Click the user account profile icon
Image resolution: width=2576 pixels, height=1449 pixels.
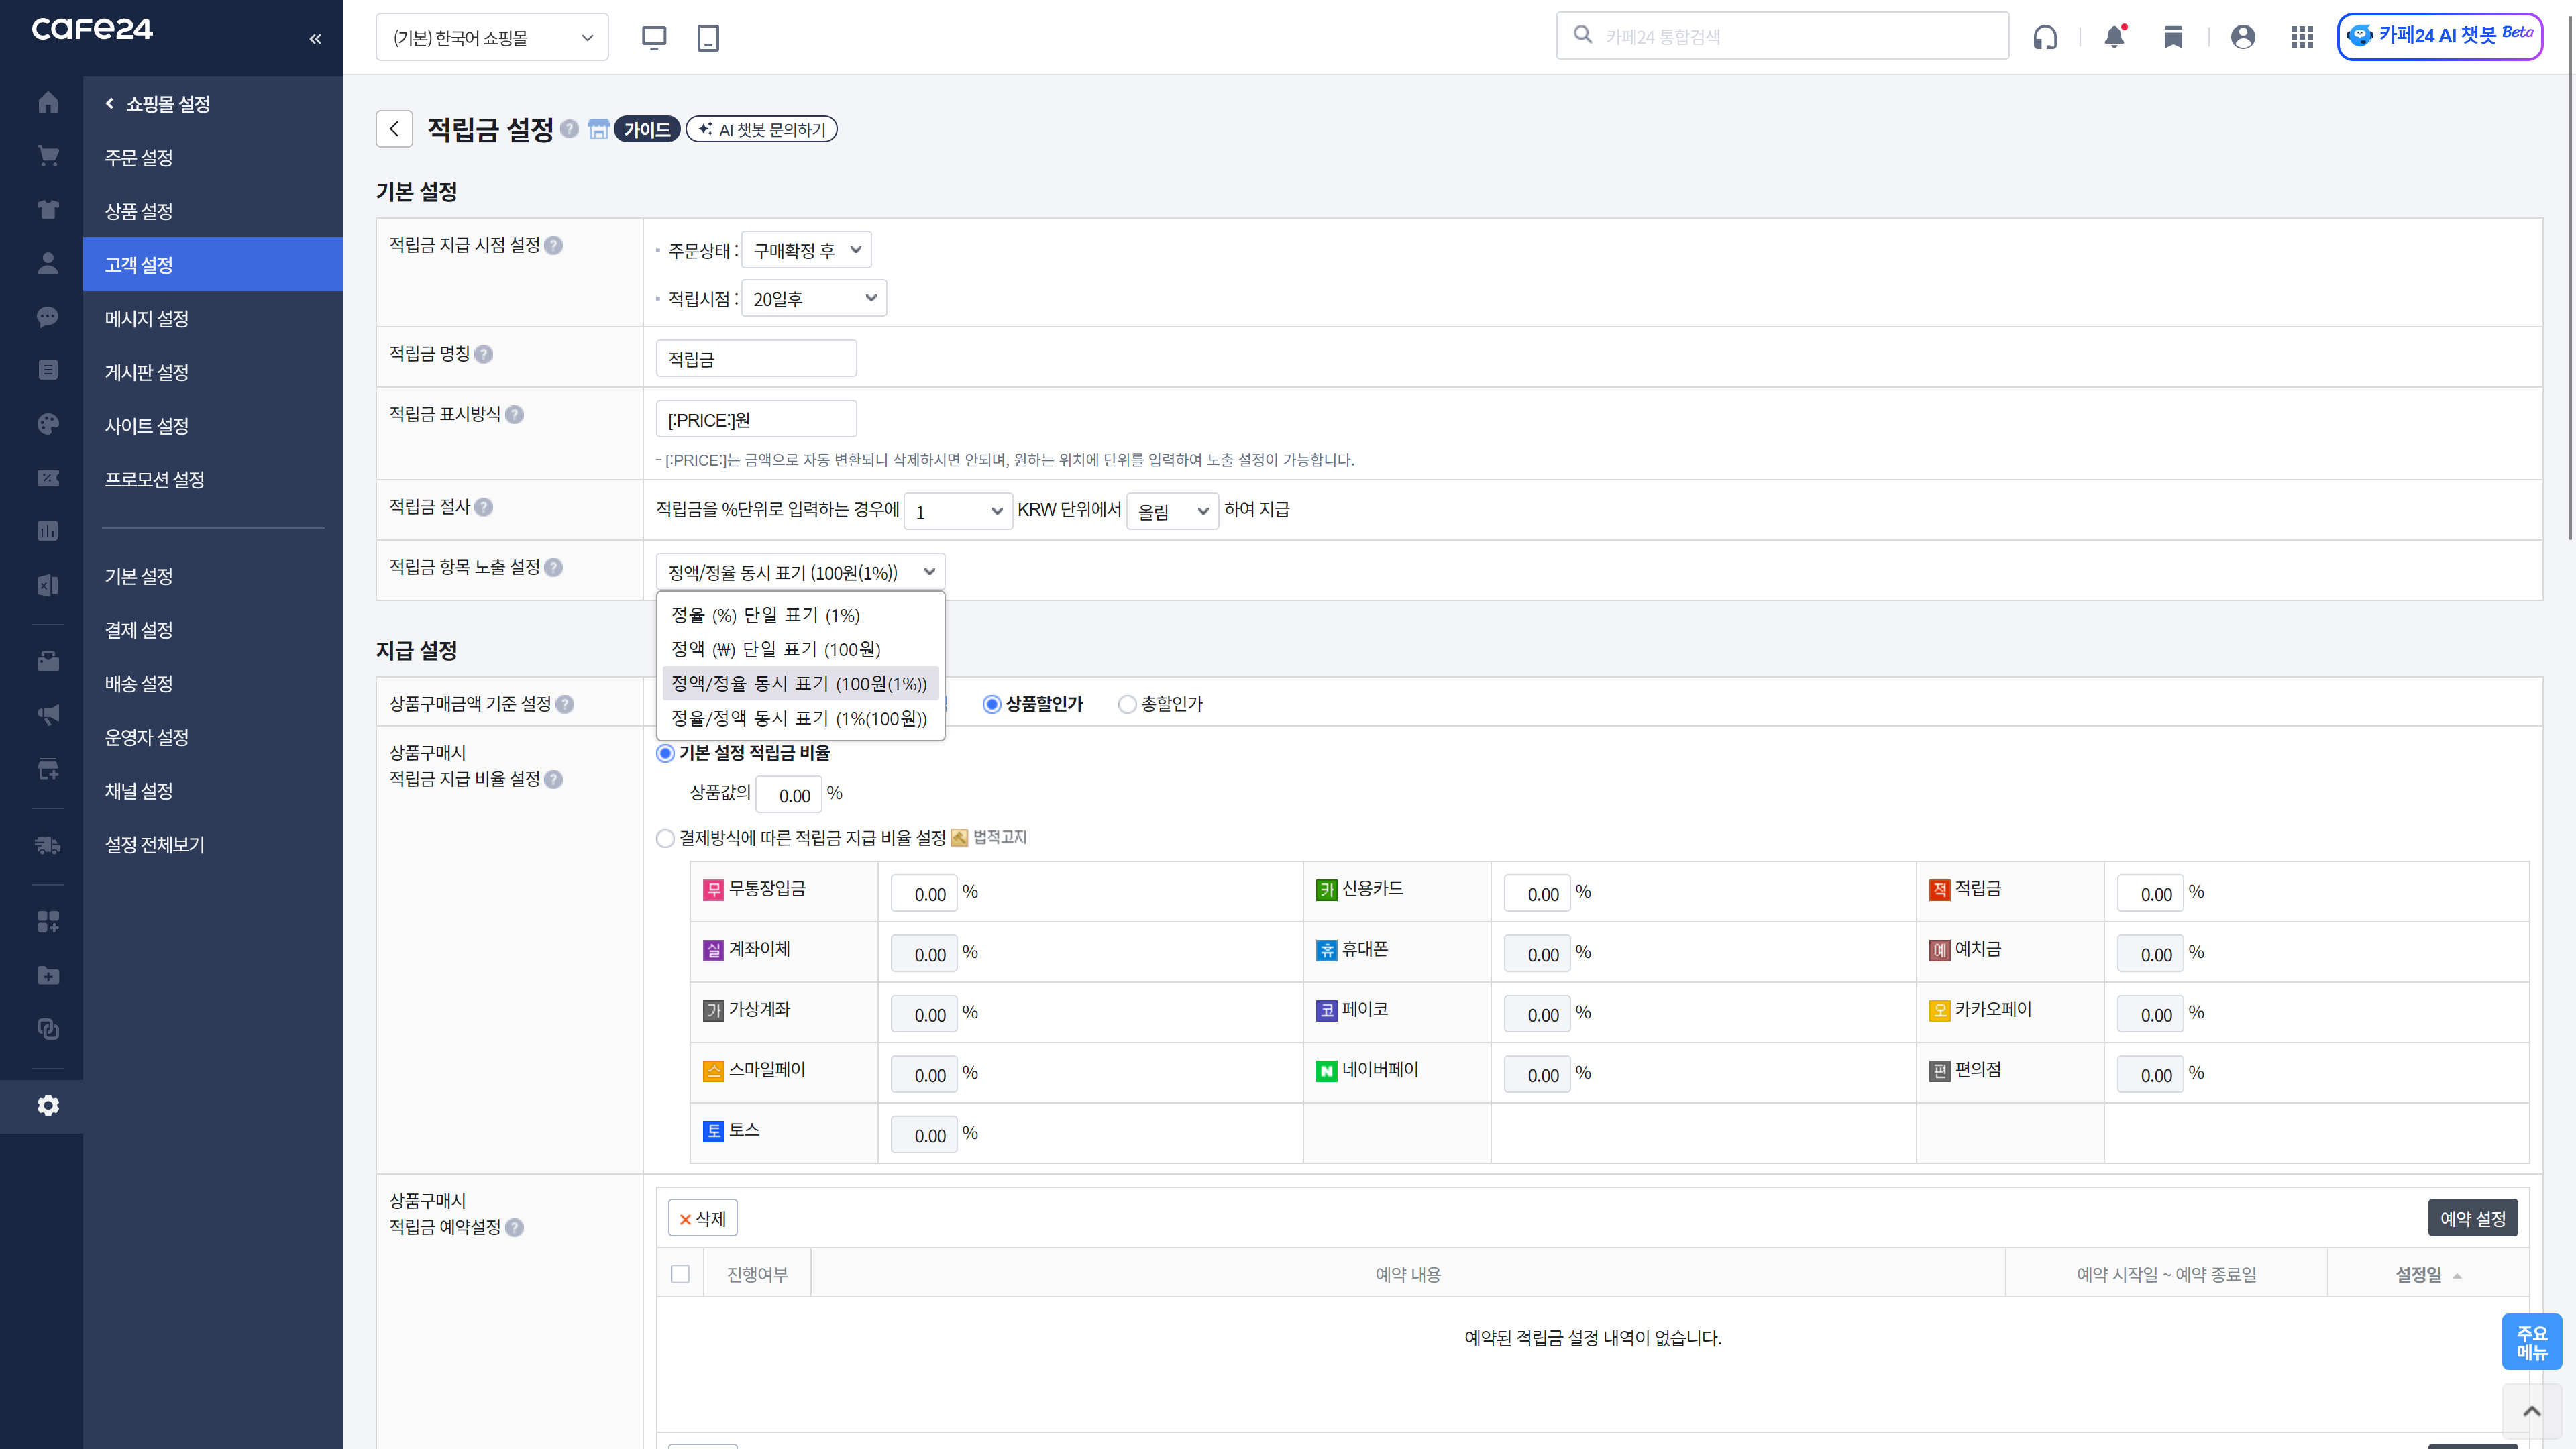coord(2243,37)
